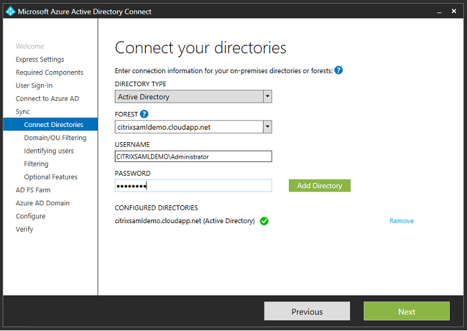The height and width of the screenshot is (331, 467).
Task: Open AD FS Farm step
Action: [33, 190]
